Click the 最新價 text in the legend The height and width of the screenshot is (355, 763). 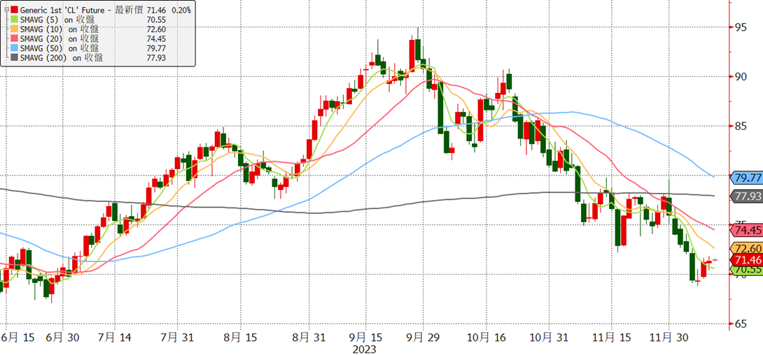[130, 10]
